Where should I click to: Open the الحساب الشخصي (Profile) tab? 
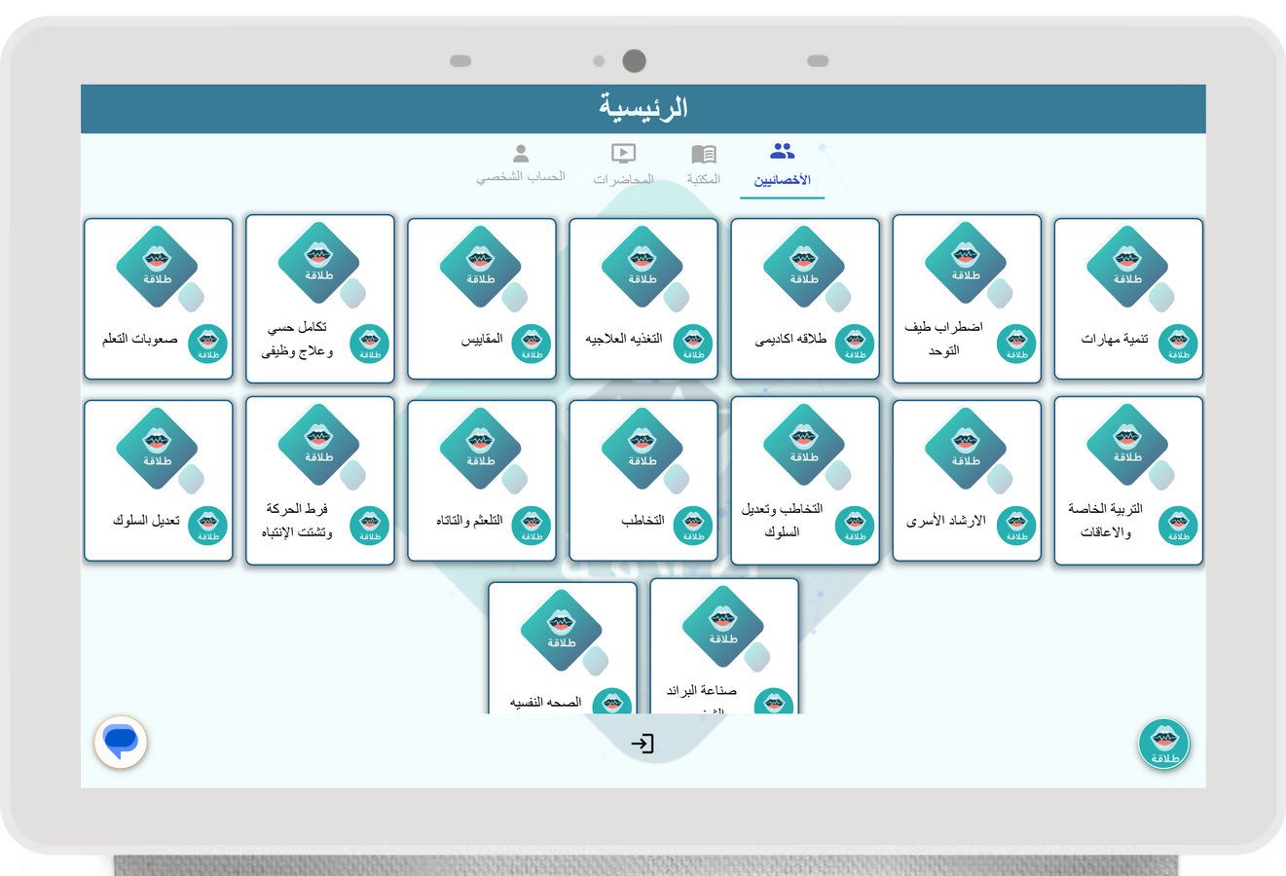521,164
